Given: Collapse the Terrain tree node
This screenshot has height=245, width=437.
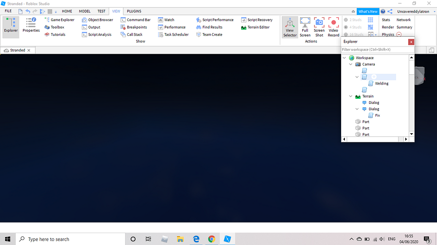Looking at the screenshot, I should (x=351, y=96).
